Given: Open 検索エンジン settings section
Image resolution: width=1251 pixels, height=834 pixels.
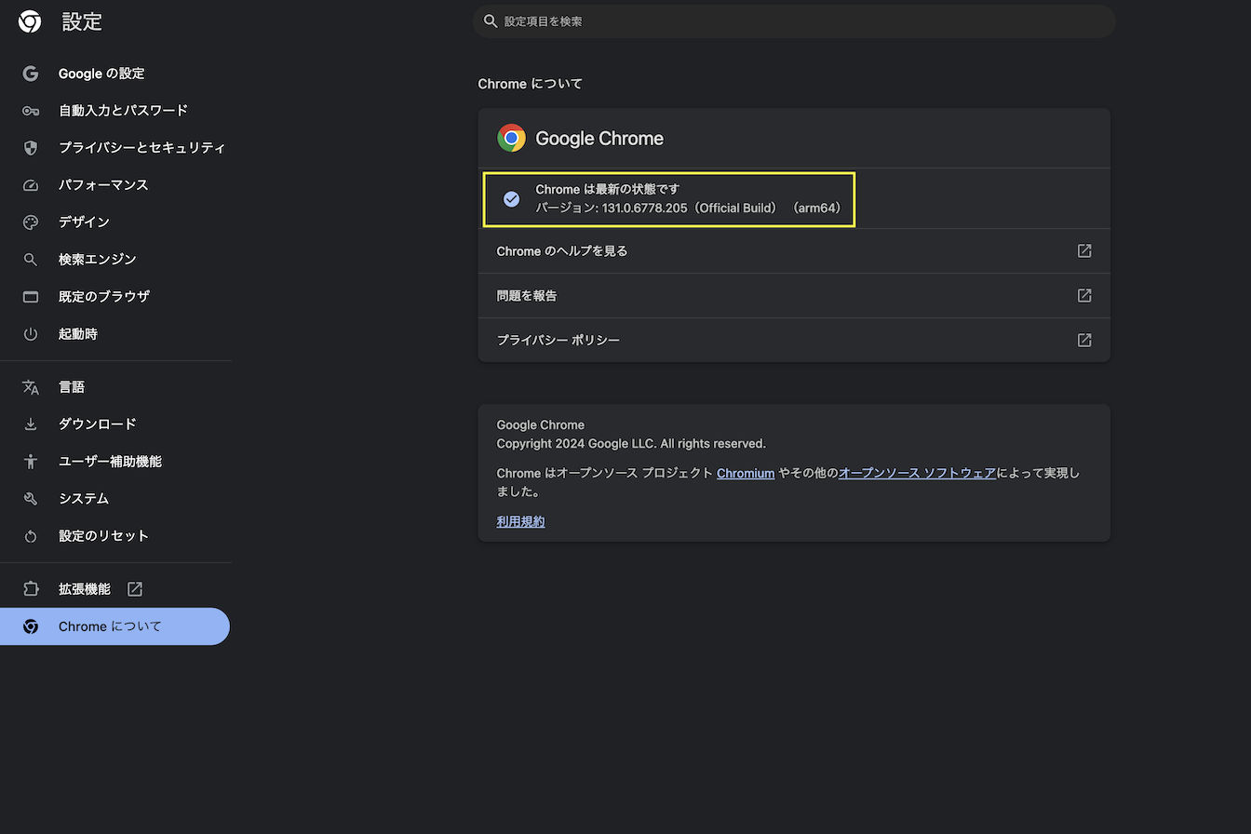Looking at the screenshot, I should pyautogui.click(x=98, y=260).
